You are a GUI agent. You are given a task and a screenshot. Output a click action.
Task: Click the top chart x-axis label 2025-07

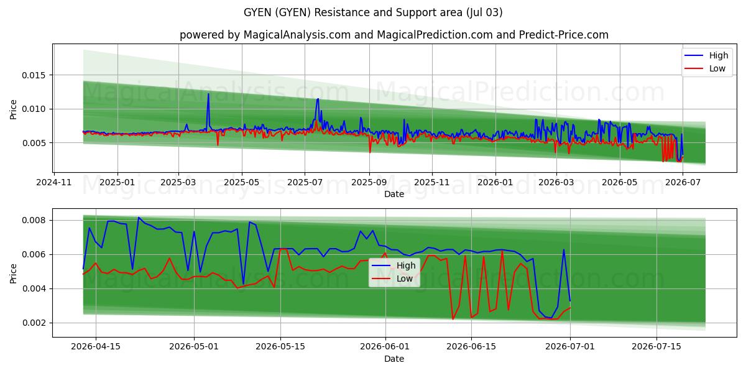coord(305,182)
